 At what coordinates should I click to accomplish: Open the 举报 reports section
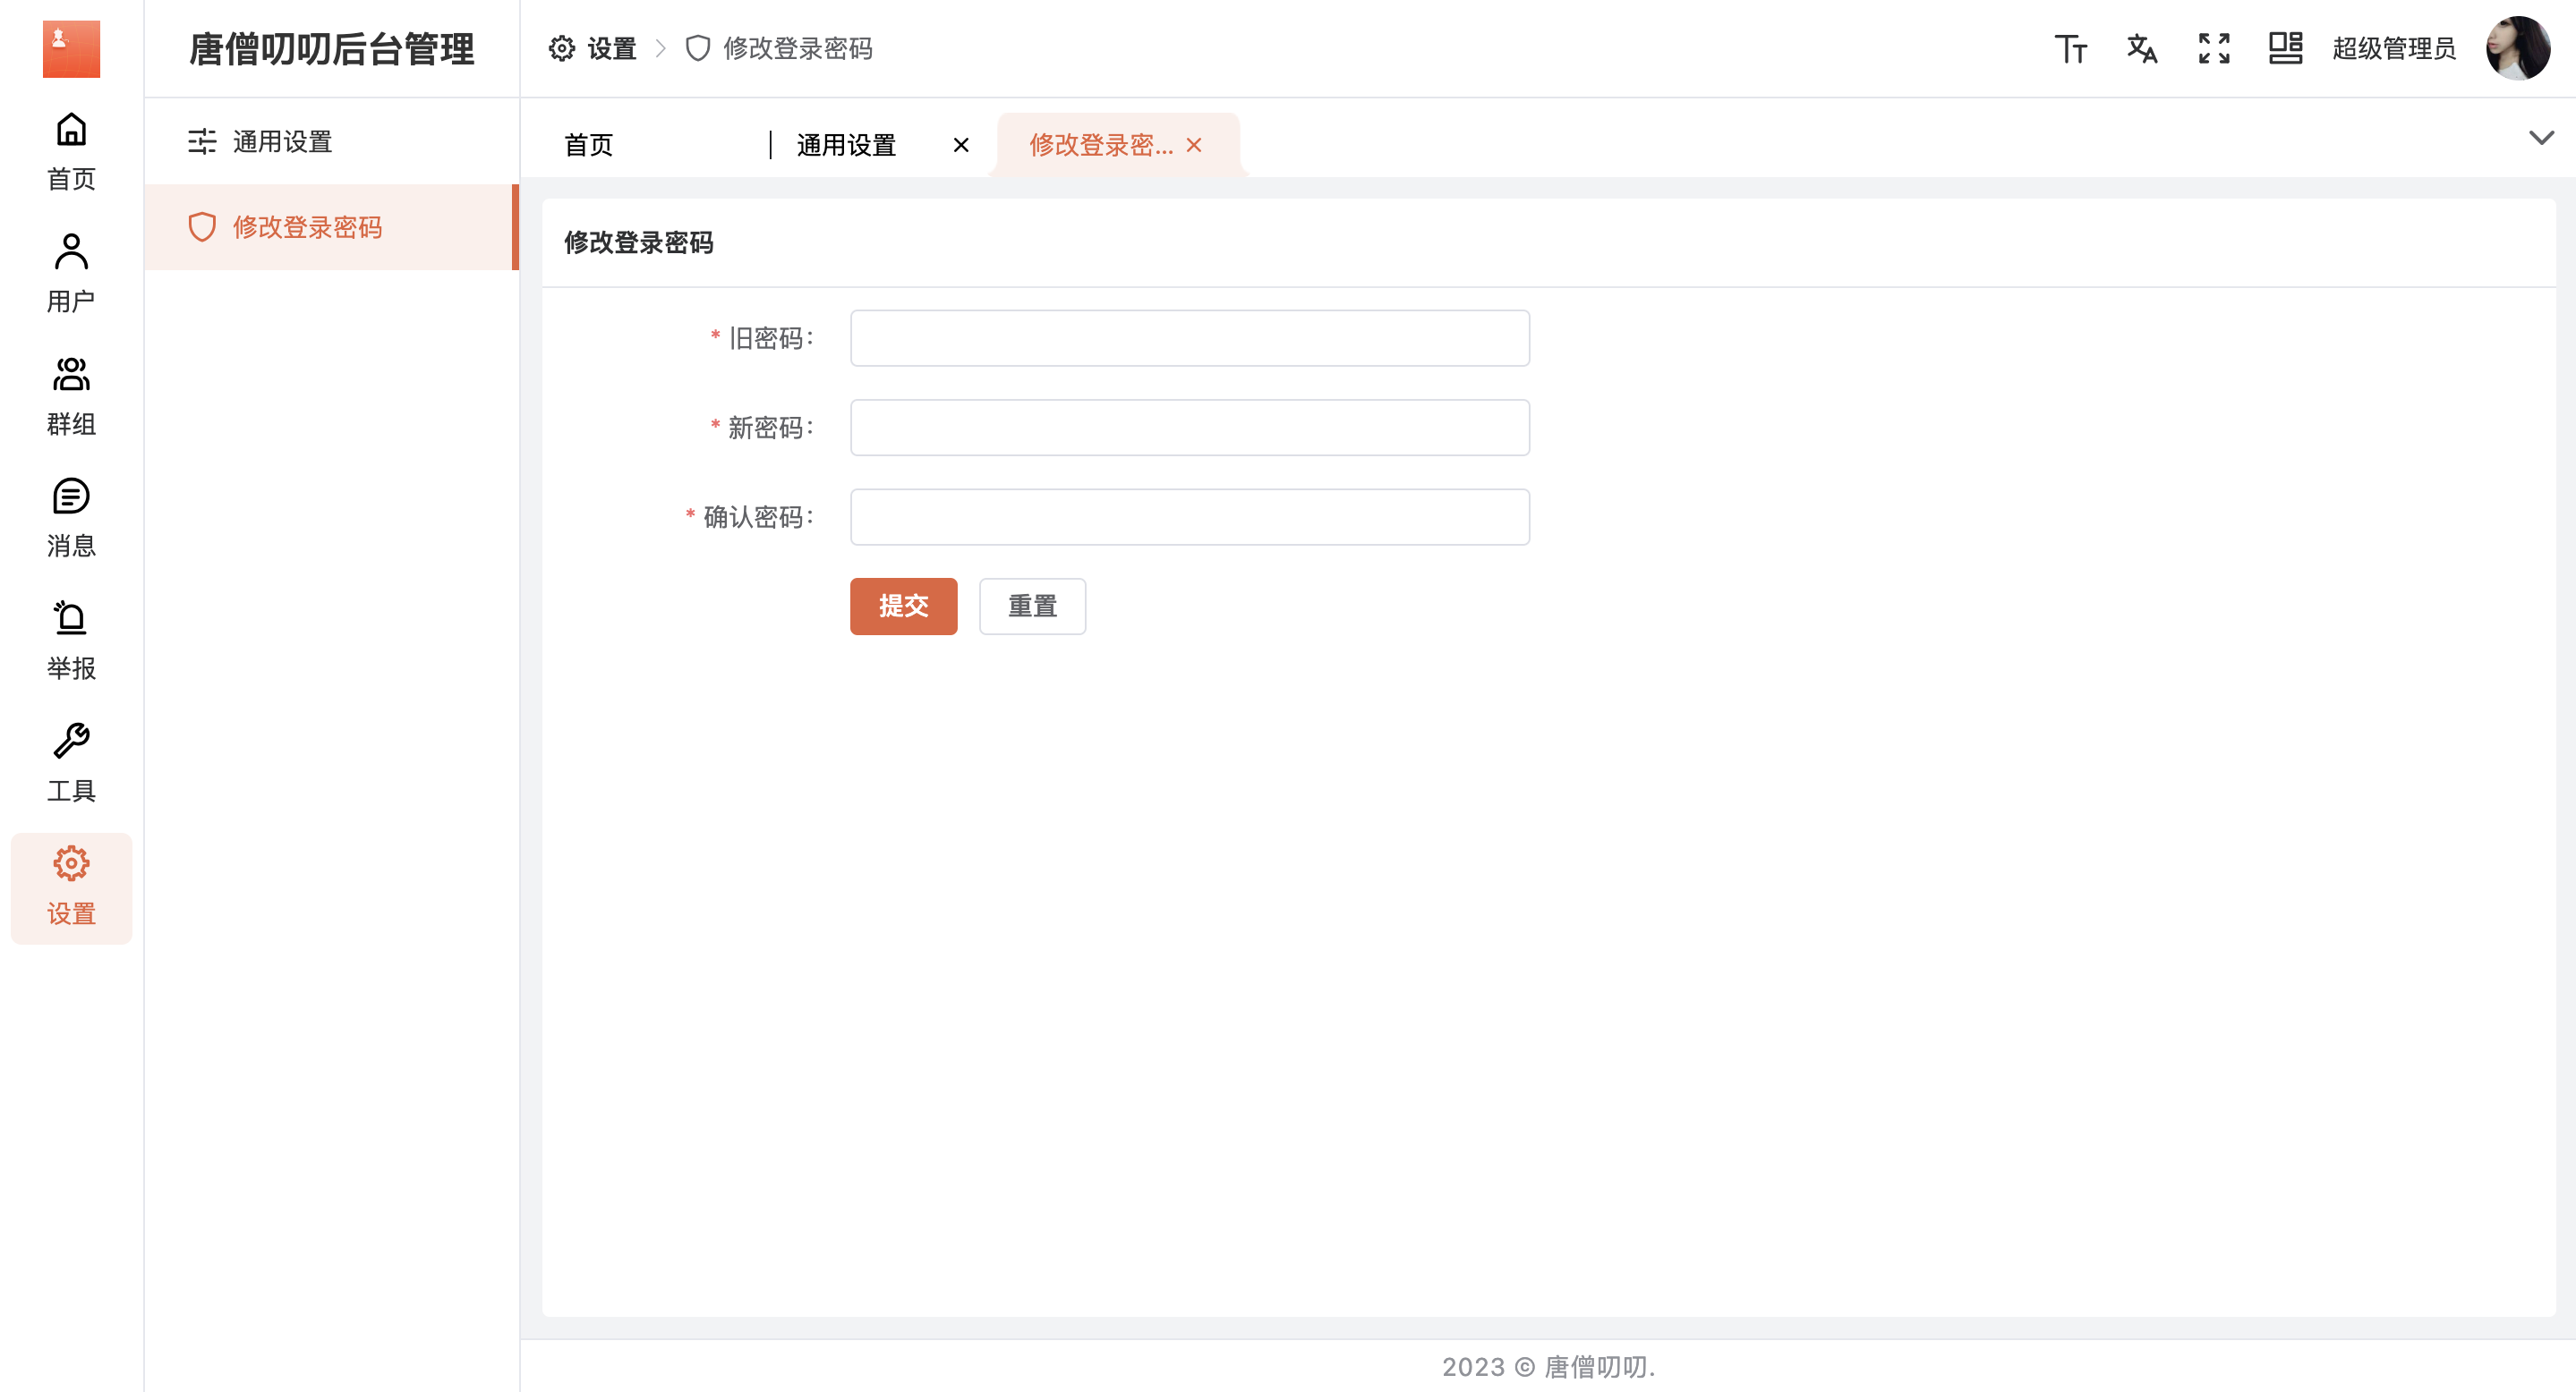point(71,640)
